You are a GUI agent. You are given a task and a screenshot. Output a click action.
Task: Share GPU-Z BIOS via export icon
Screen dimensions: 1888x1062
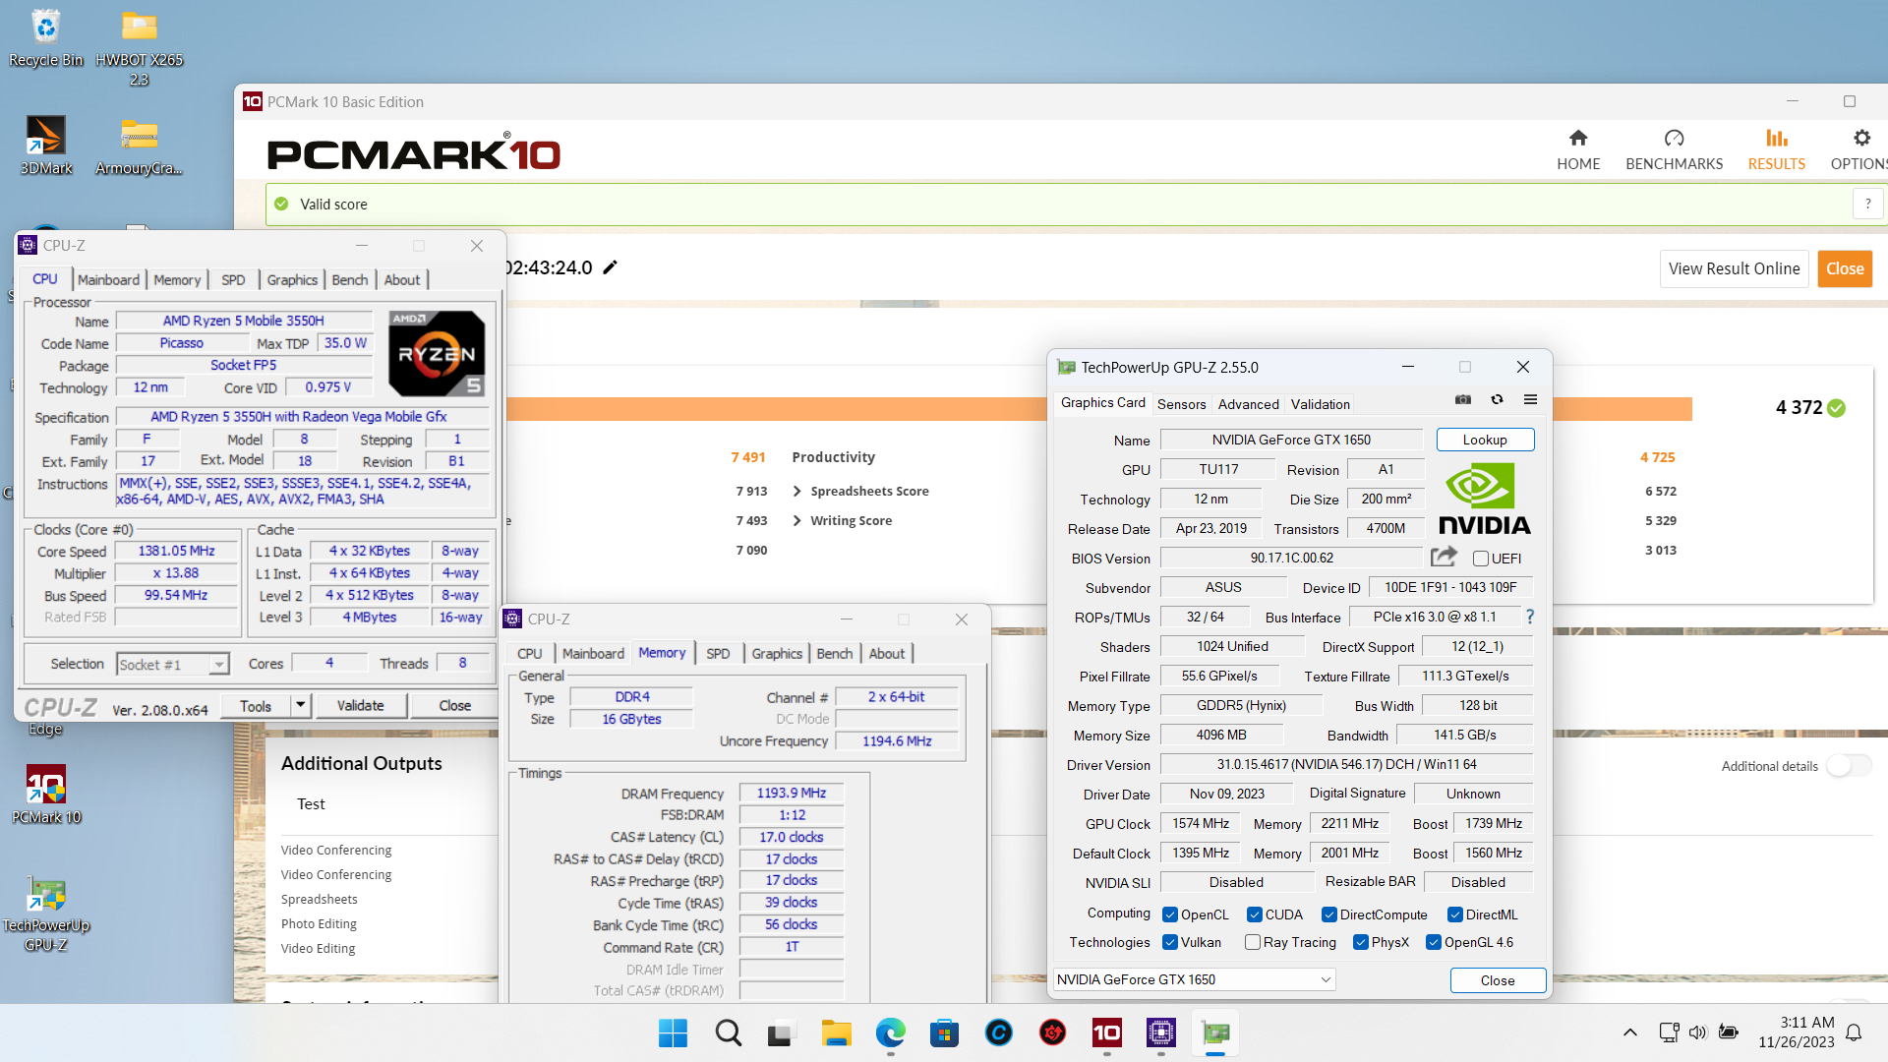tap(1444, 557)
